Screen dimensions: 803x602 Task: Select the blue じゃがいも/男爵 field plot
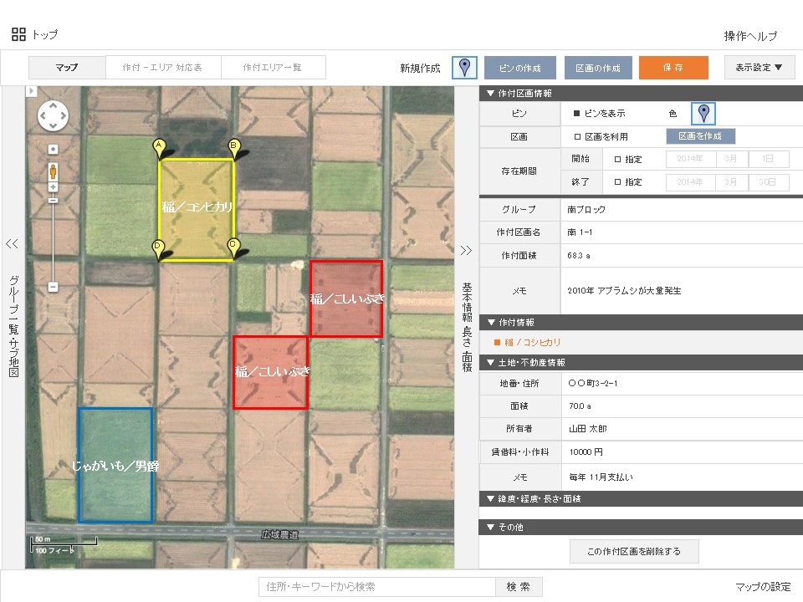pyautogui.click(x=115, y=465)
